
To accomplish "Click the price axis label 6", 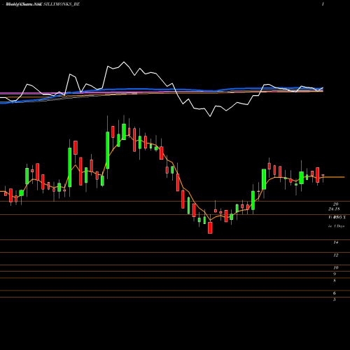I will click(335, 293).
